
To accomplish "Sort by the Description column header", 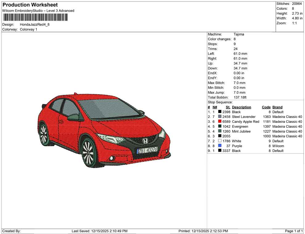I will click(x=242, y=107).
